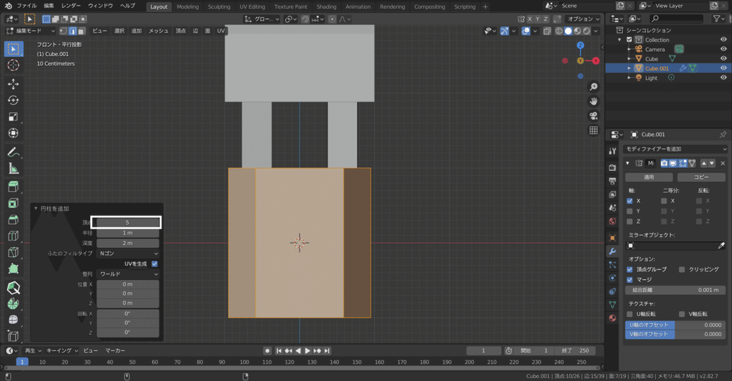Open the ふたのフィルタイプ dropdown

pyautogui.click(x=128, y=253)
